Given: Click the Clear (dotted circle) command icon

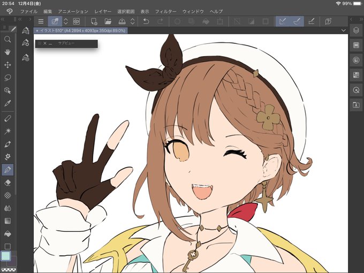Looking at the screenshot, I should (177, 21).
